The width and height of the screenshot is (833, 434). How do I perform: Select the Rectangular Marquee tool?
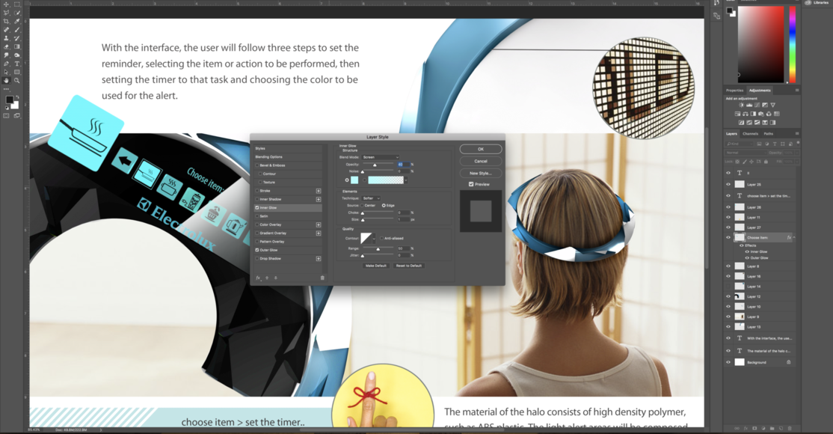pos(17,4)
